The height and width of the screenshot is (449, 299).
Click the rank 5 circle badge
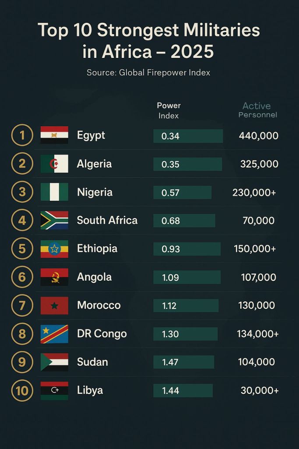point(22,249)
